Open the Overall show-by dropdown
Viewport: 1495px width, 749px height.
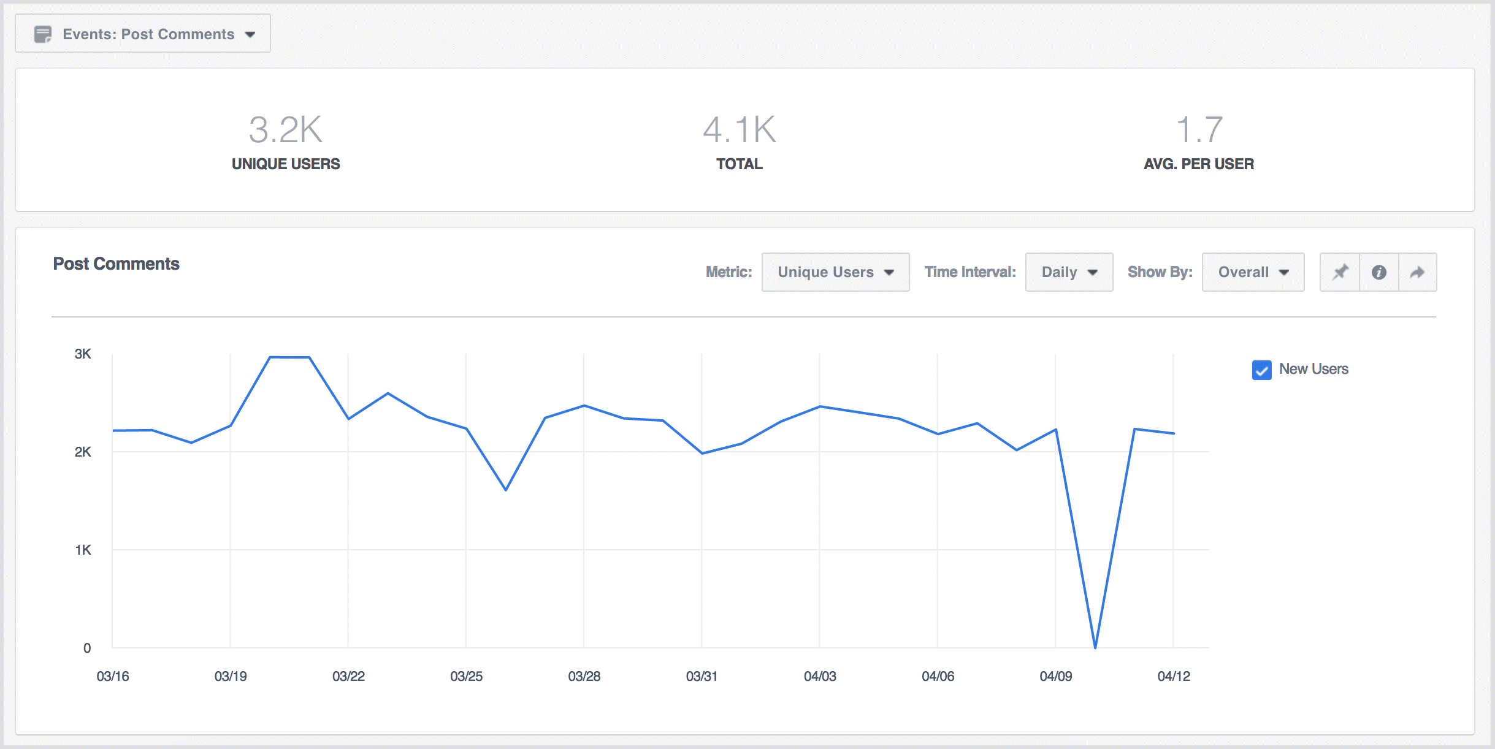(x=1253, y=272)
